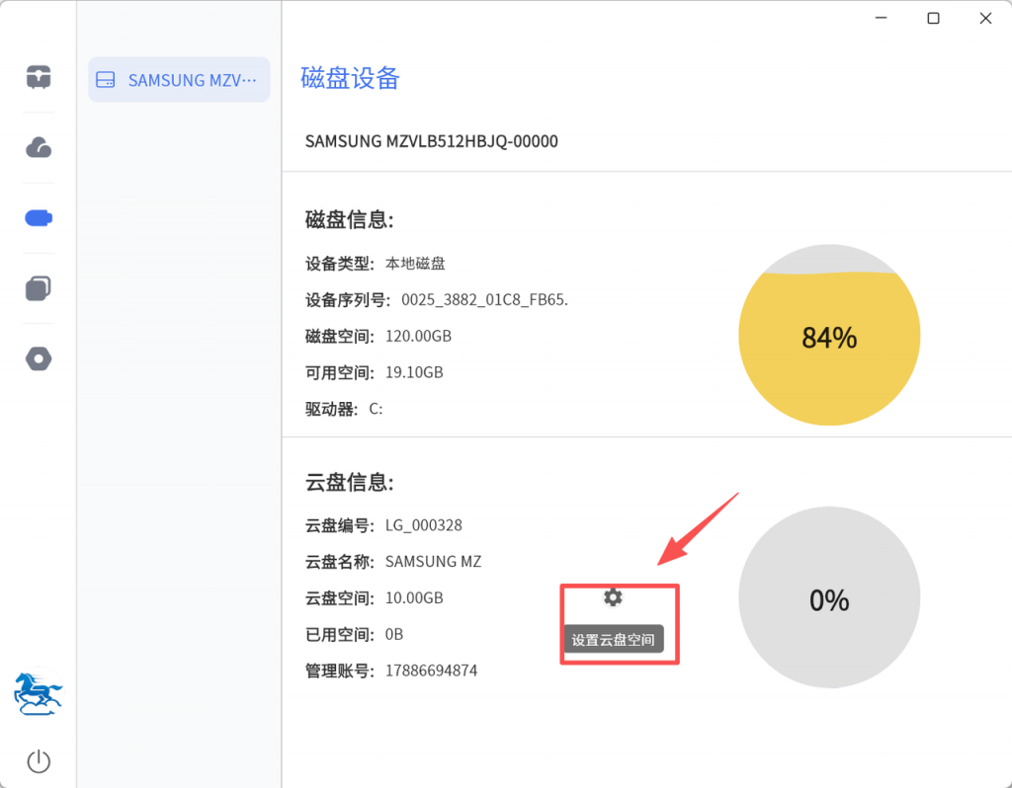Click the gray 0% cloud usage chart

[829, 600]
